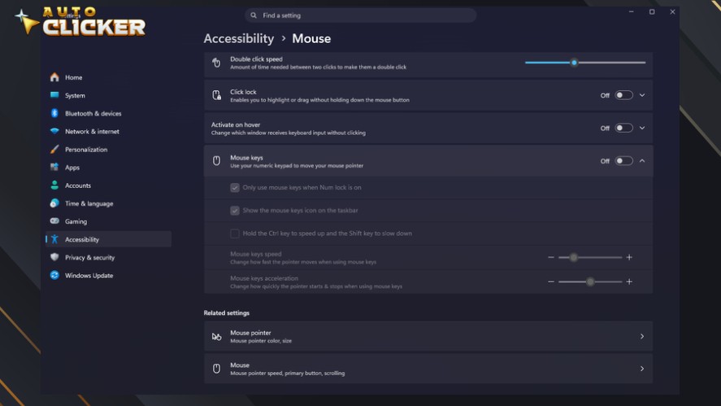Click the Mouse icon in Related settings

216,369
